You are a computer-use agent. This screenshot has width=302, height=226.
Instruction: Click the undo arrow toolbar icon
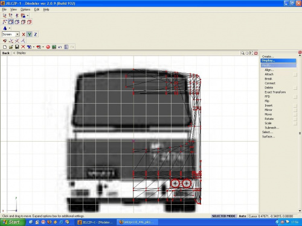(60, 47)
